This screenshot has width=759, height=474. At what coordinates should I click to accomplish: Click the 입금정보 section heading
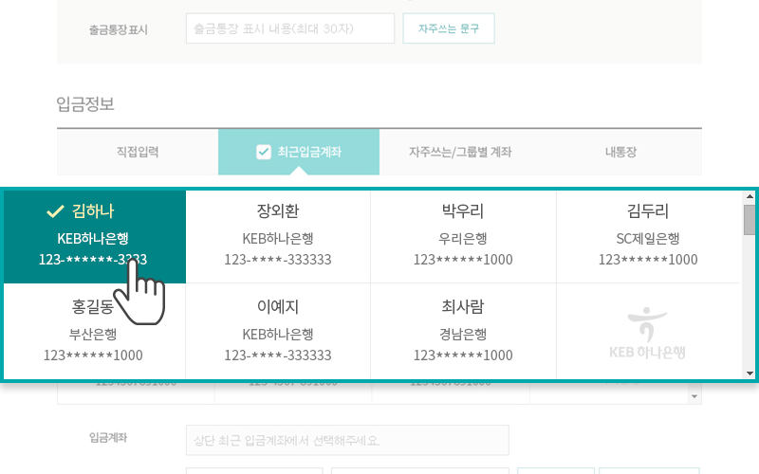[85, 103]
